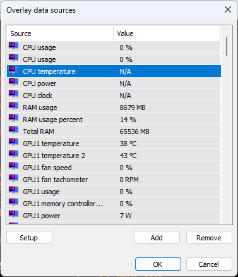Click the vertical scrollbar thumb

[227, 46]
